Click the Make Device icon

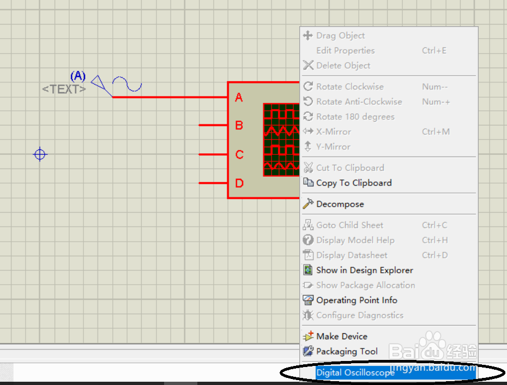[x=308, y=336]
